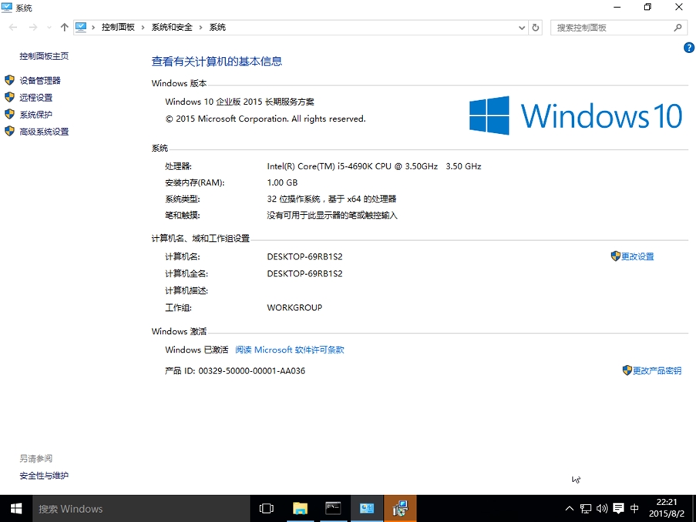Click the network tray icon

click(586, 509)
